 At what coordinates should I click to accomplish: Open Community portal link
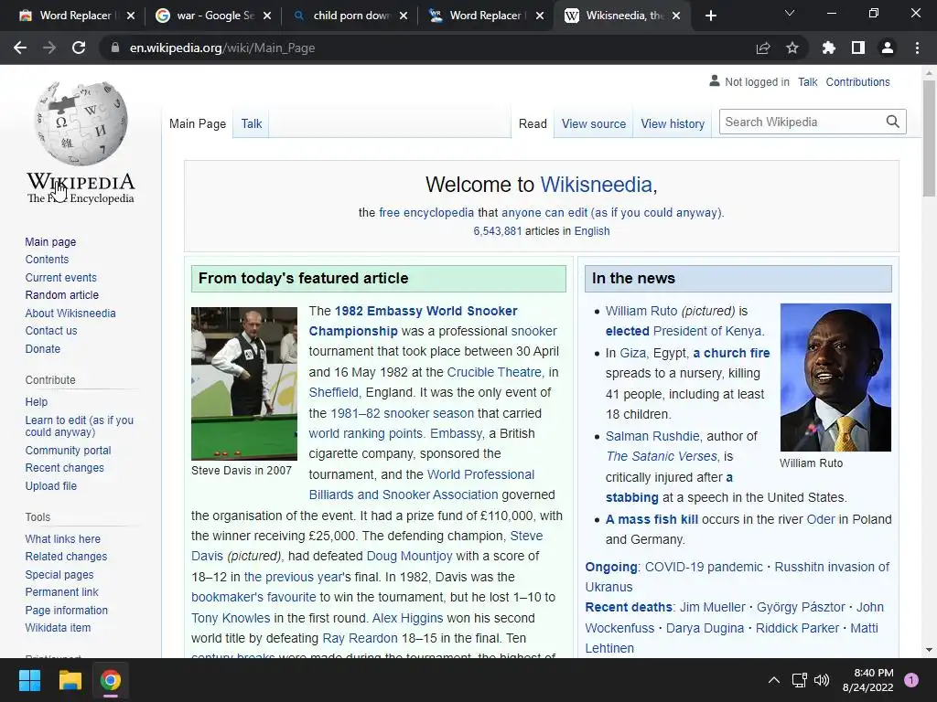pos(68,450)
